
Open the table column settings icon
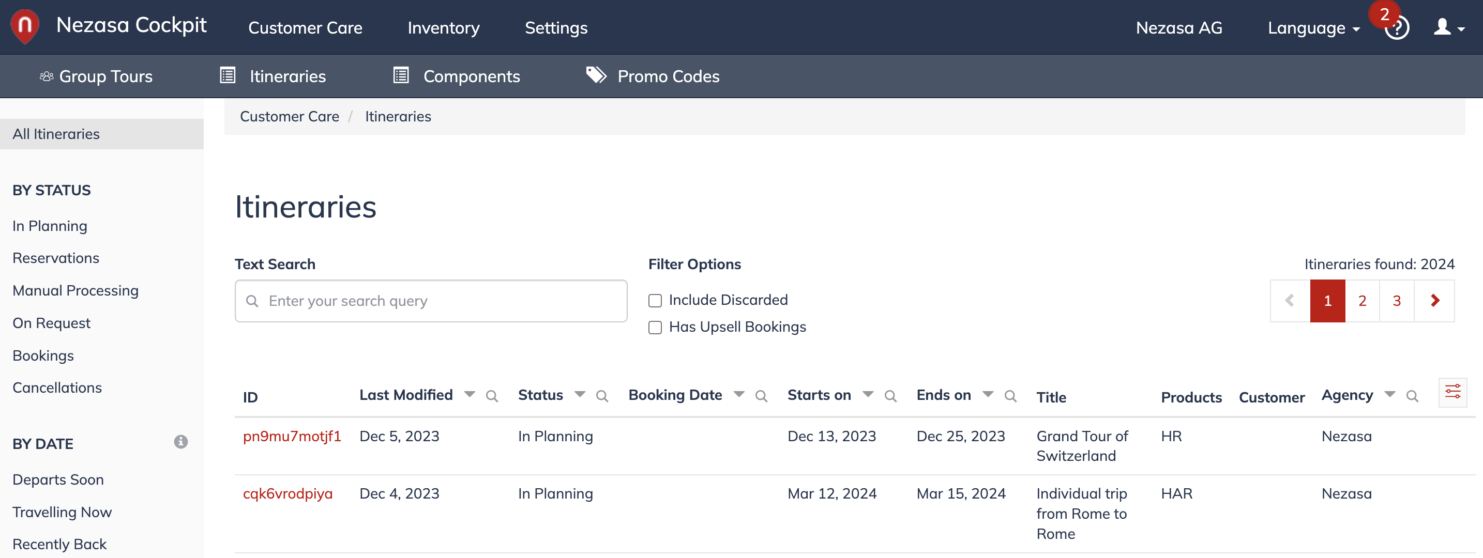click(x=1452, y=392)
